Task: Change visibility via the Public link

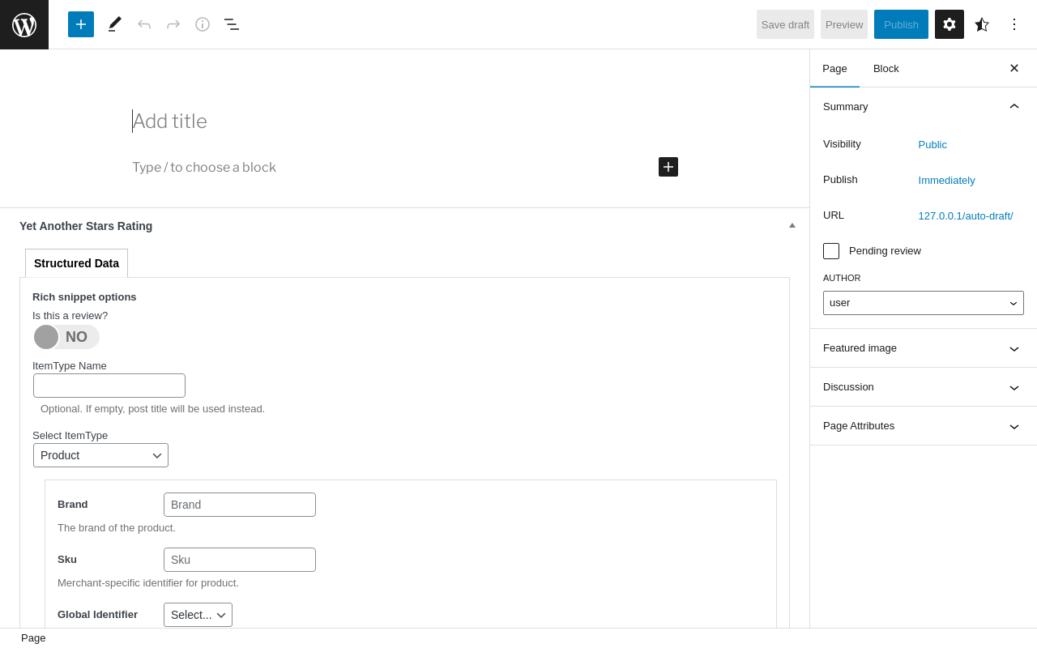Action: (932, 144)
